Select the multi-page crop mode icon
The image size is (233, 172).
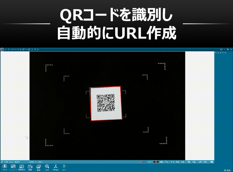161,162
